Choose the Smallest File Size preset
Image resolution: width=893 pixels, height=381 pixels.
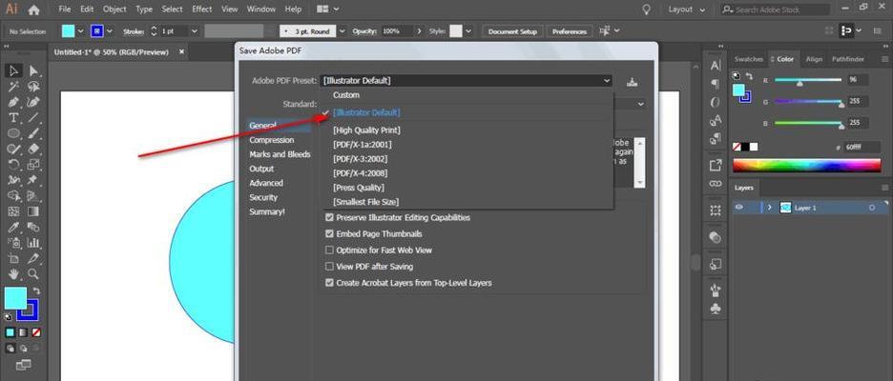pyautogui.click(x=365, y=202)
